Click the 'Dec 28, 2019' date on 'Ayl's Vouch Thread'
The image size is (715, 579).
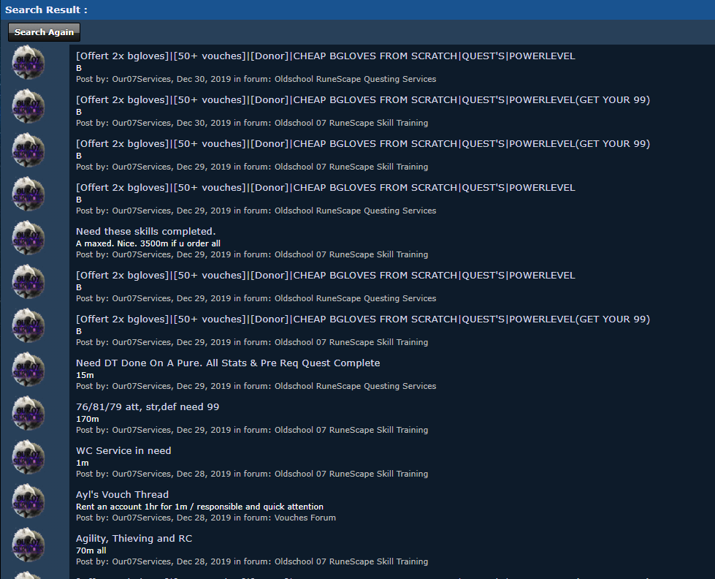(204, 518)
